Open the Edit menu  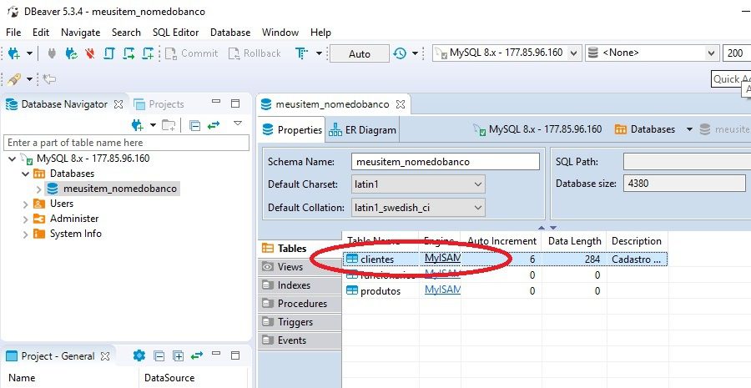(41, 33)
